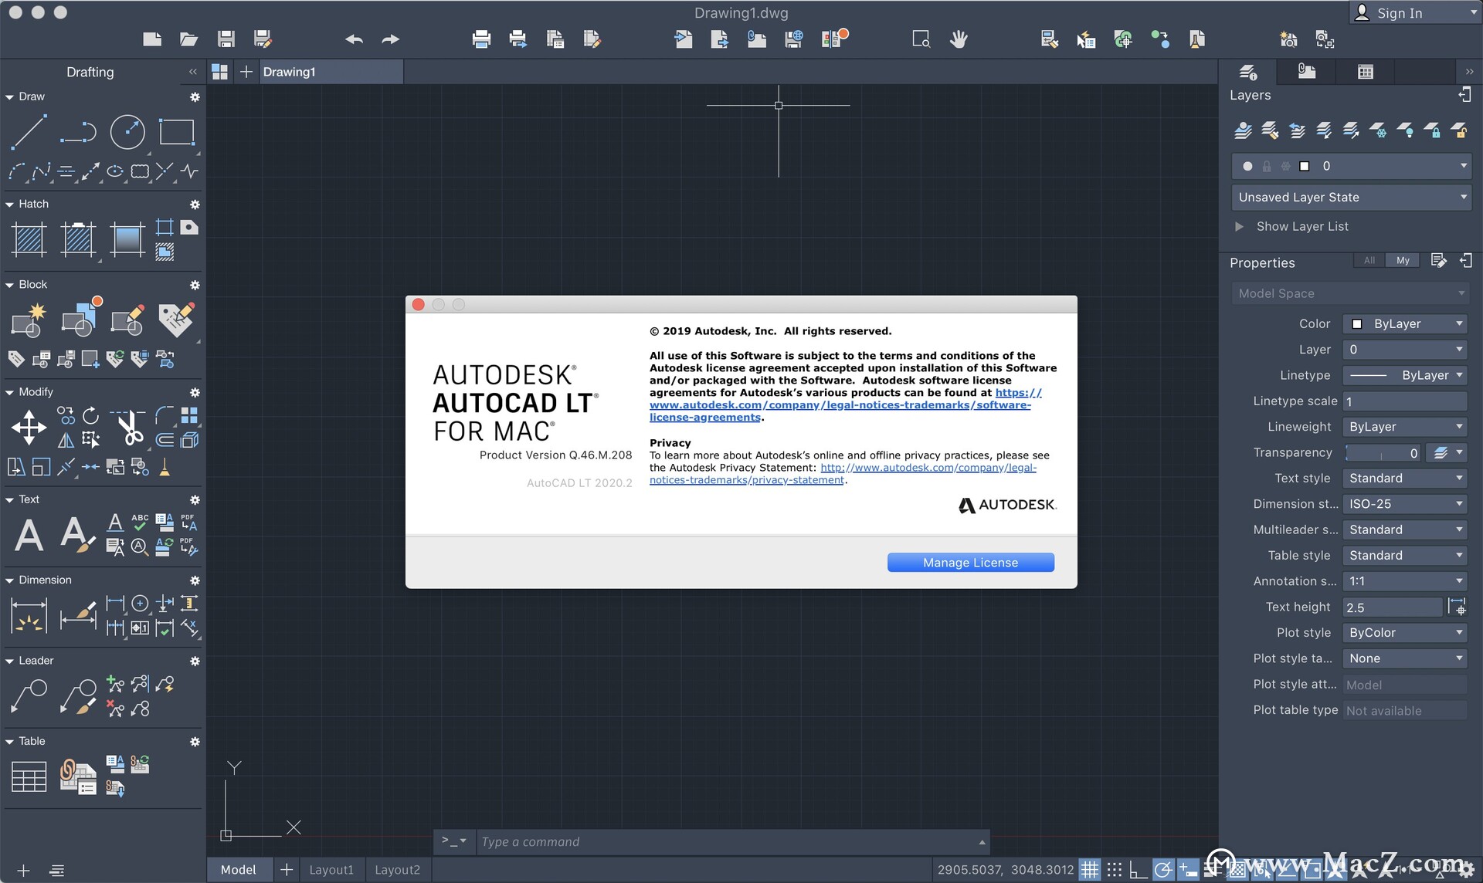The image size is (1483, 883).
Task: Select the Move tool in Modify
Action: 29,427
